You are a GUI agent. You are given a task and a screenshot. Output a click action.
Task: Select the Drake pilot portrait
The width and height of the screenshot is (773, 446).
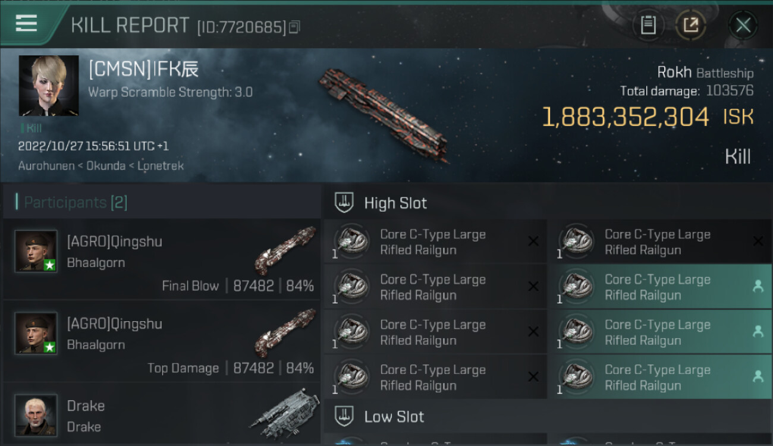click(x=36, y=414)
